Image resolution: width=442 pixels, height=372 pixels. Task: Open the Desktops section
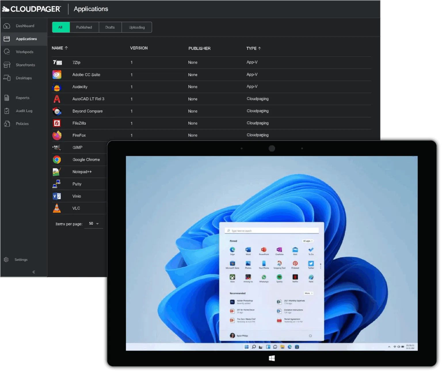[x=24, y=78]
